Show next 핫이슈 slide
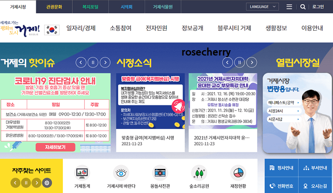Image resolution: width=333 pixels, height=193 pixels. [x=105, y=62]
